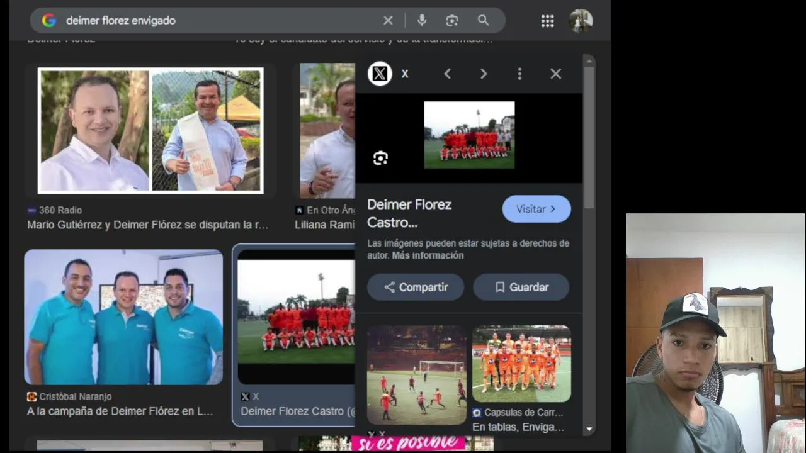Open the orange team related thumbnail
The width and height of the screenshot is (806, 453).
[522, 364]
